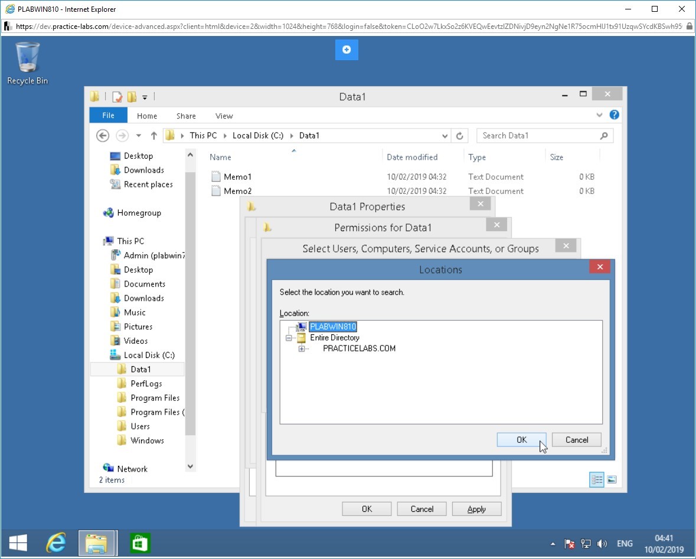Select PLABWIN810 in Locations tree

tap(333, 327)
